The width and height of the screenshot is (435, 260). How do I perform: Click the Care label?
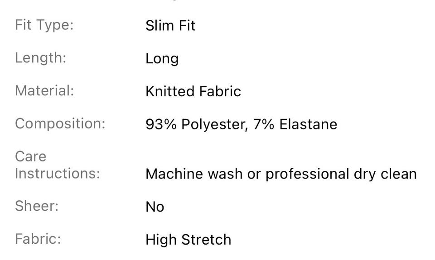(x=31, y=157)
